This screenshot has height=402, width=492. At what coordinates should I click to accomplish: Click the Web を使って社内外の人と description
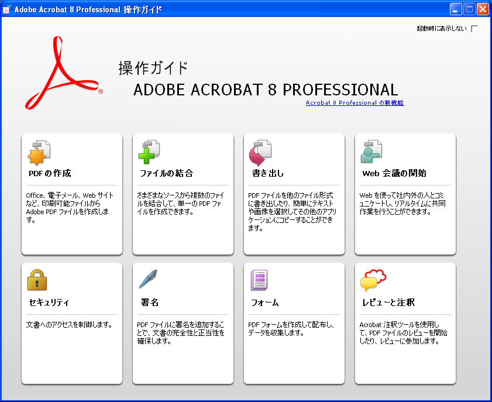coord(402,204)
